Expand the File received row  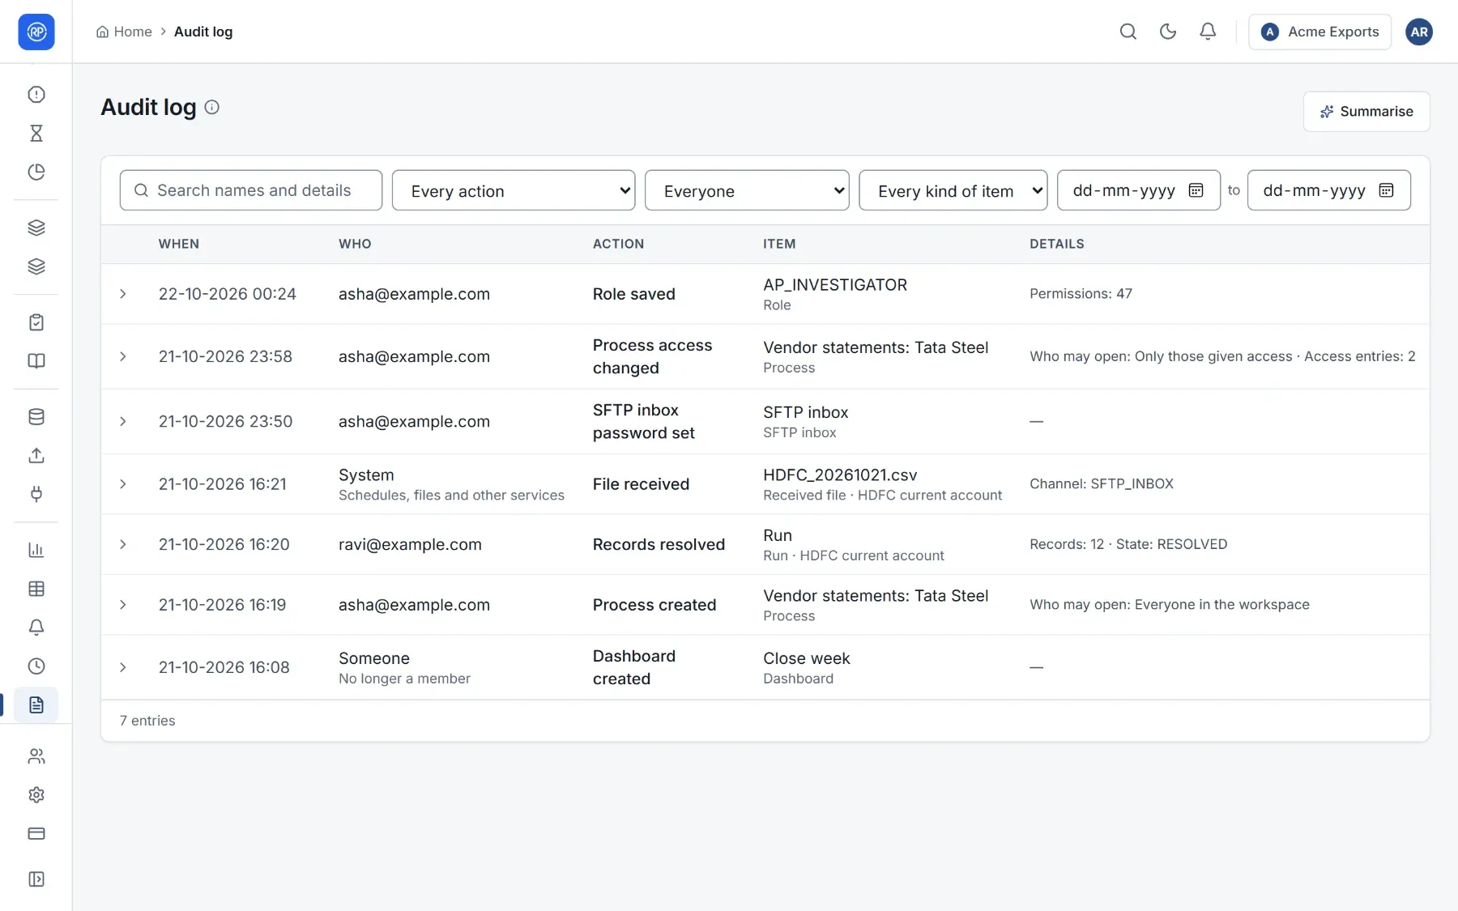pos(123,484)
